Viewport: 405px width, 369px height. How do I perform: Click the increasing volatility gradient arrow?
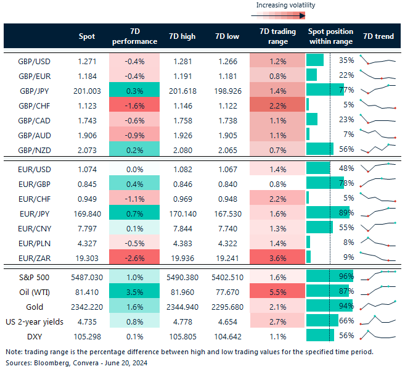point(278,15)
